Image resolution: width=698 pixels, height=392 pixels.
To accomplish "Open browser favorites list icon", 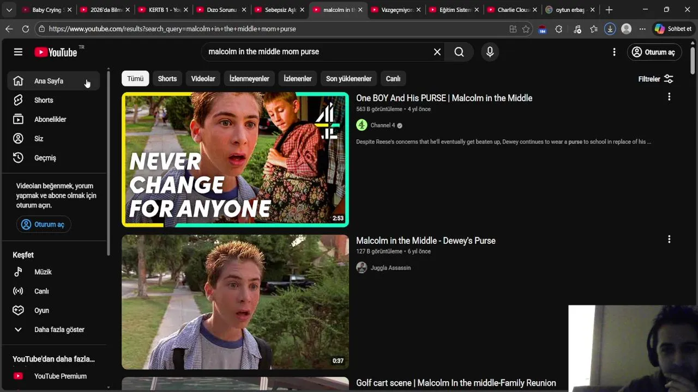I will pos(594,29).
